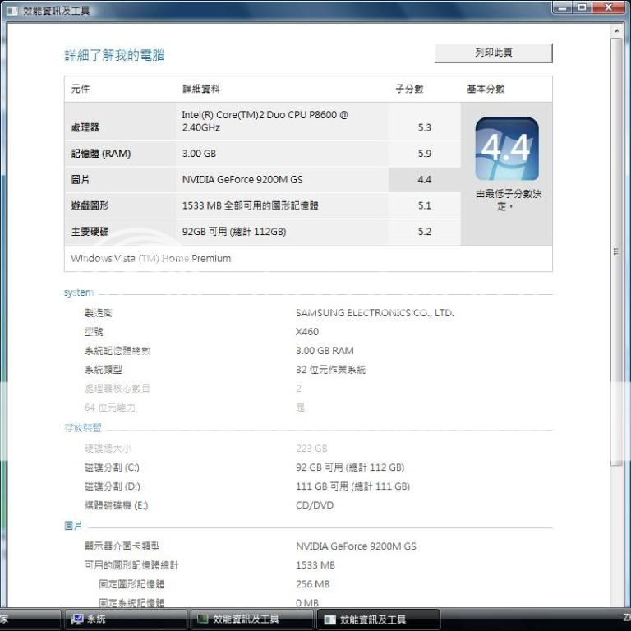Click the system section heading

tap(79, 292)
